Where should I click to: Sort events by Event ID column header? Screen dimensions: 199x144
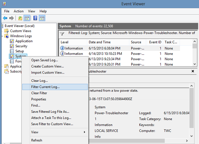(155, 42)
